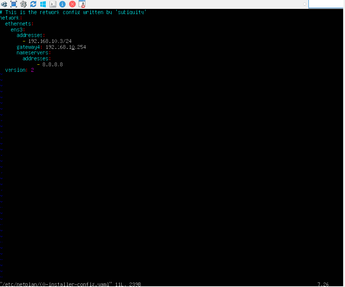
Task: Click the magenta version value 2
Action: 33,70
